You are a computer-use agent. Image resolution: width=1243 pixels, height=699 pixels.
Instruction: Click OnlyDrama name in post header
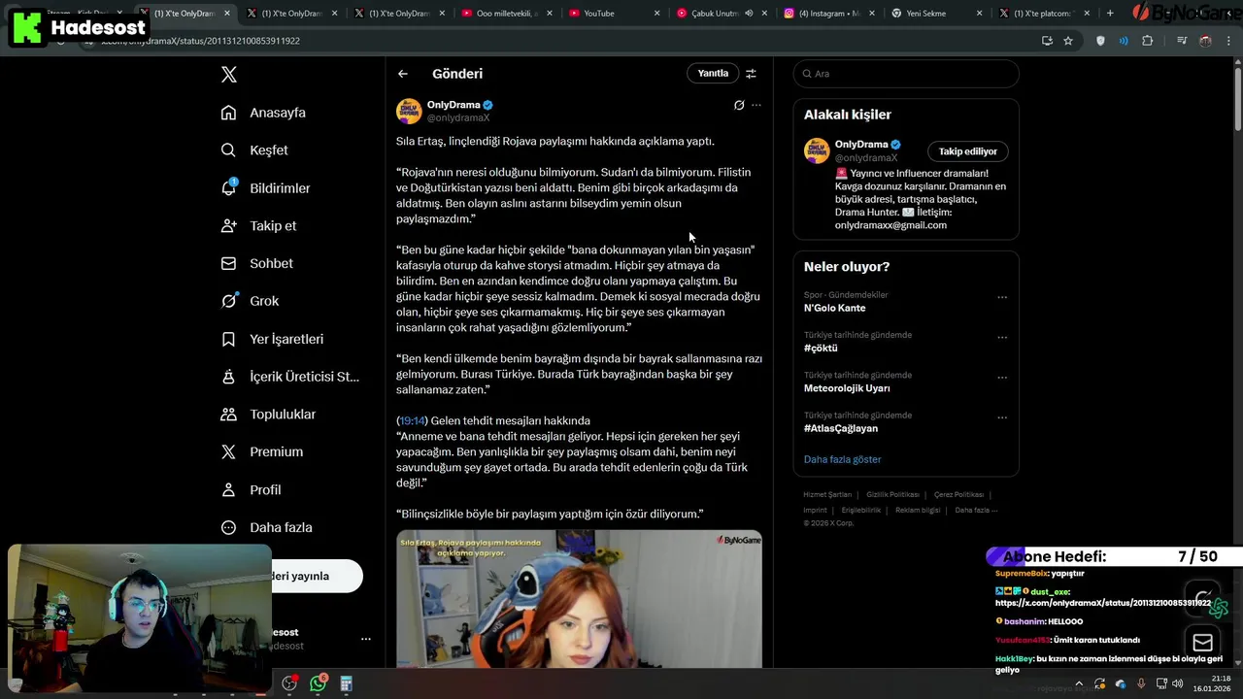point(454,105)
